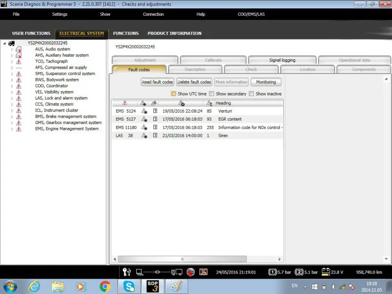
Task: Expand the EMS Engine Management System node
Action: tap(12, 129)
